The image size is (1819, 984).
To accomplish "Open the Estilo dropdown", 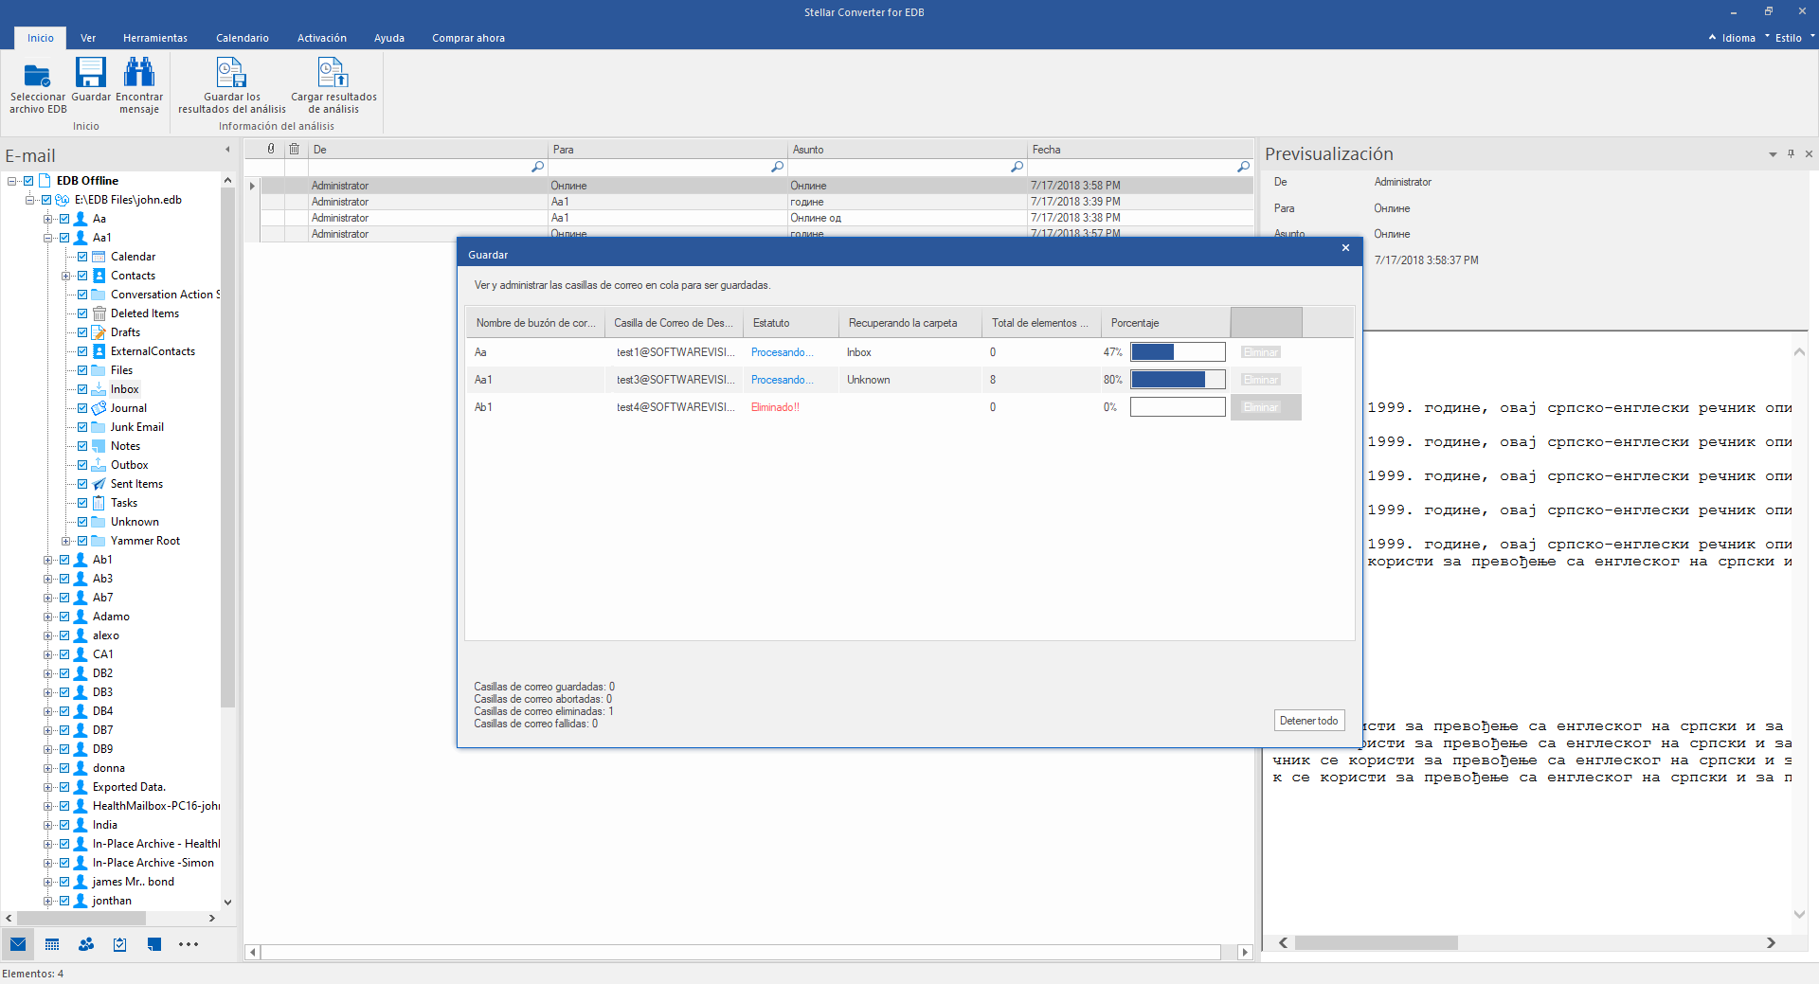I will point(1794,38).
